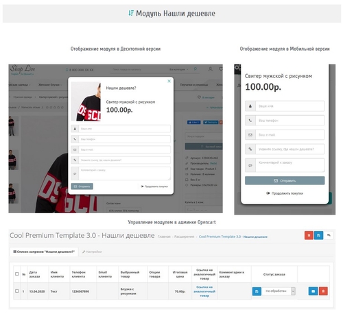The height and width of the screenshot is (314, 343).
Task: Open Ссылка на аналогичный товар link in row
Action: tap(204, 291)
